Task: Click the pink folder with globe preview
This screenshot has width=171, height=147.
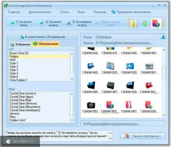Action: (156, 24)
